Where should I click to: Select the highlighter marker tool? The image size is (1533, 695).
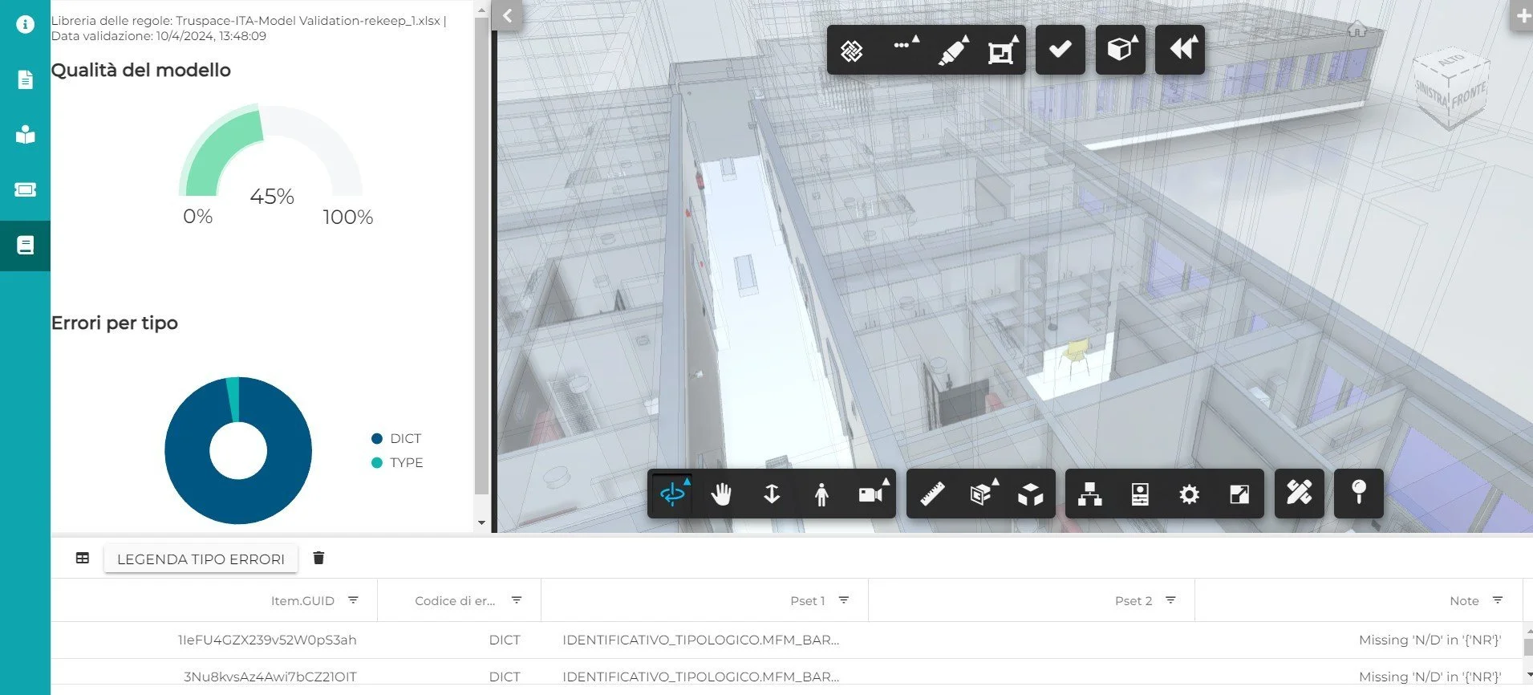tap(952, 51)
